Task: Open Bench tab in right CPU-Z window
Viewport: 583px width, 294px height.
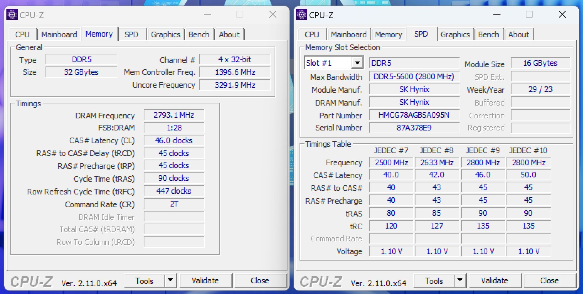Action: pos(489,34)
